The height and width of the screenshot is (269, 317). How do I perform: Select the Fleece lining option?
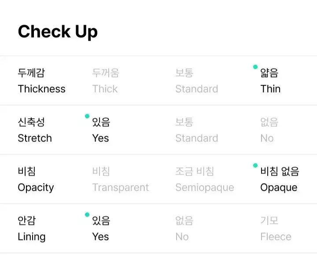276,229
